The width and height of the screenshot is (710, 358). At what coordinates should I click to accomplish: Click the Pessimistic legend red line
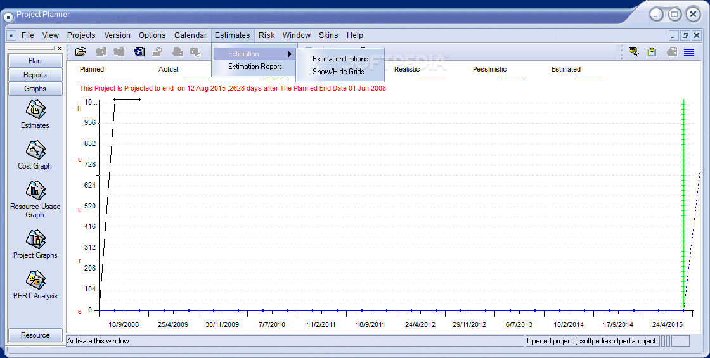512,79
